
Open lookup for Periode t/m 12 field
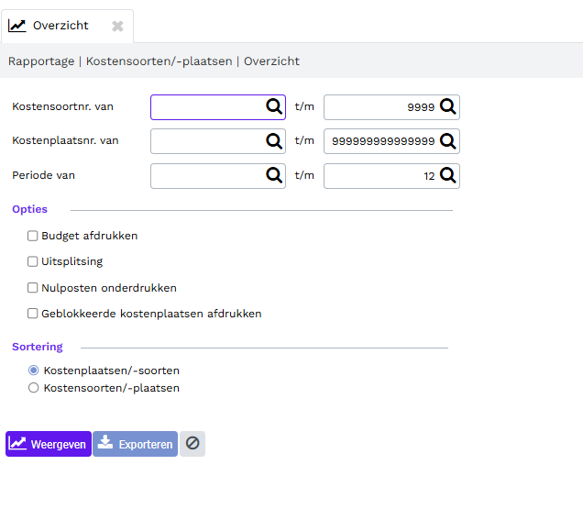click(x=447, y=175)
